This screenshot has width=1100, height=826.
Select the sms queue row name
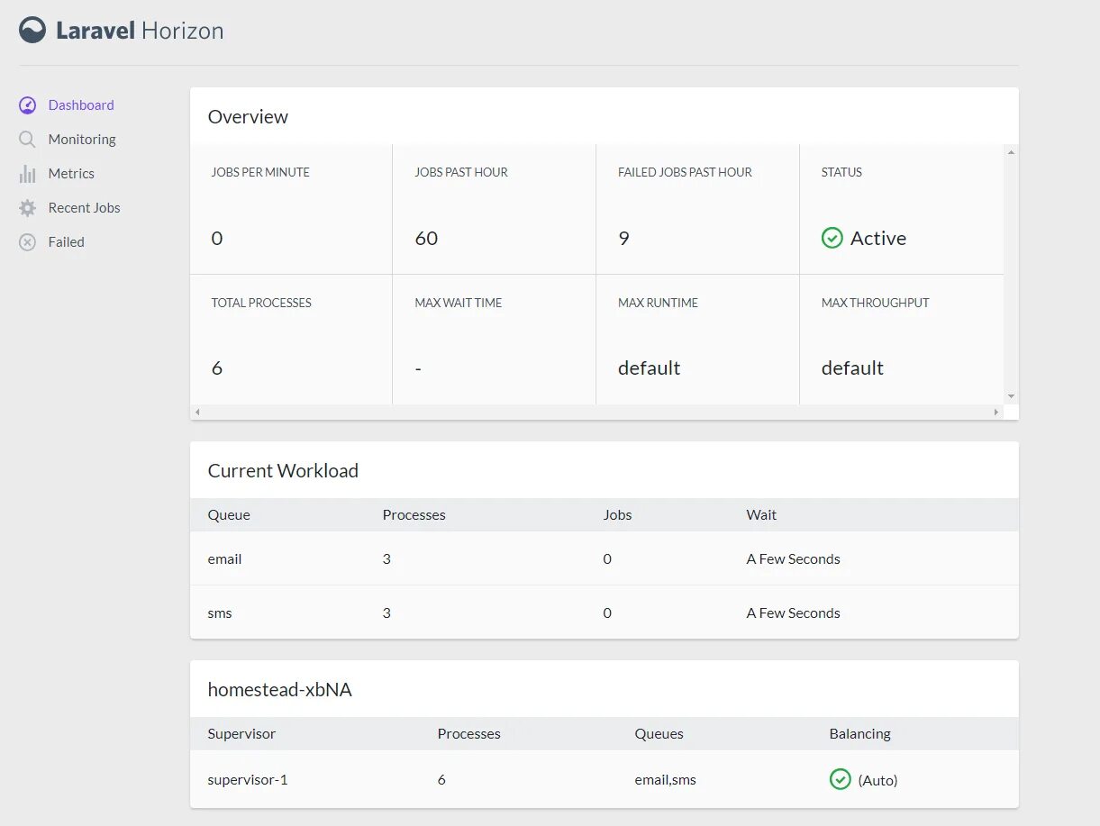pyautogui.click(x=220, y=613)
